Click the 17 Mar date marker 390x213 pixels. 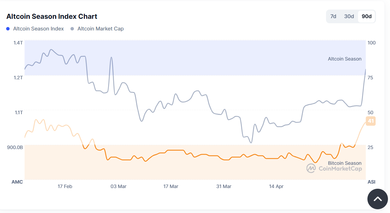pos(171,186)
